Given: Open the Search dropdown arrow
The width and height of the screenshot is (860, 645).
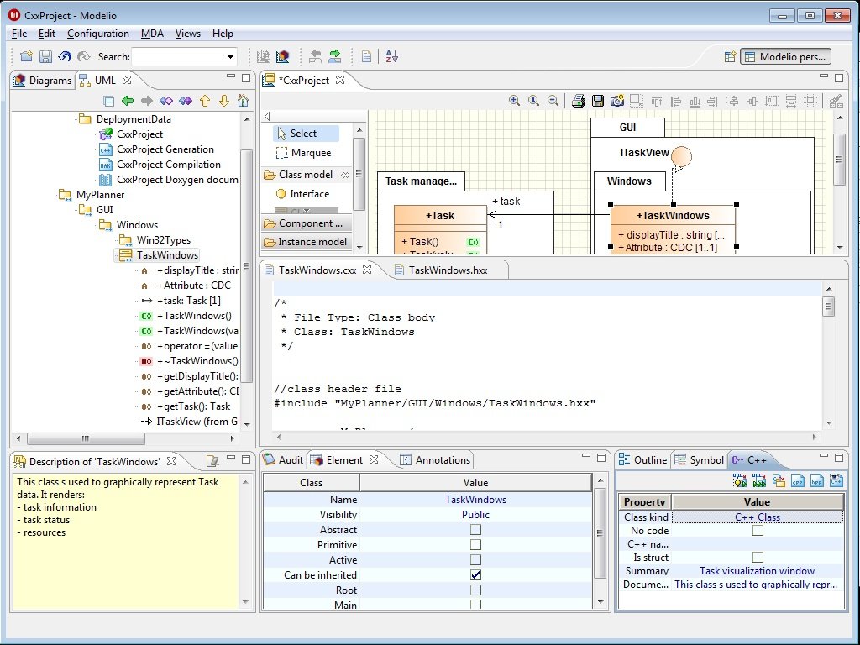Looking at the screenshot, I should 230,56.
